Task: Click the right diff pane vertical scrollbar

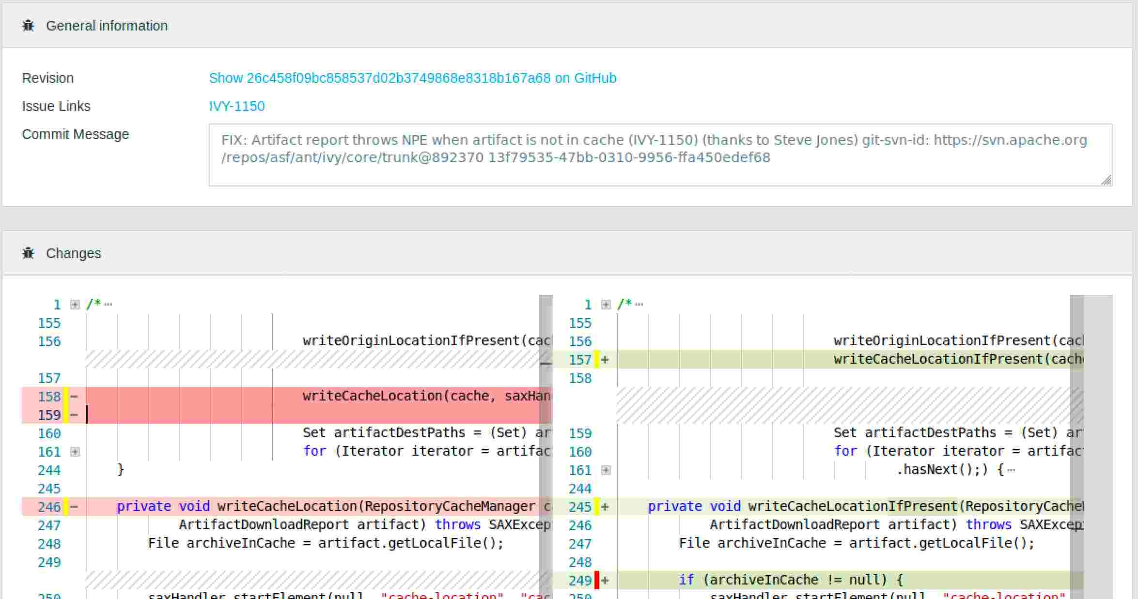Action: [1076, 447]
